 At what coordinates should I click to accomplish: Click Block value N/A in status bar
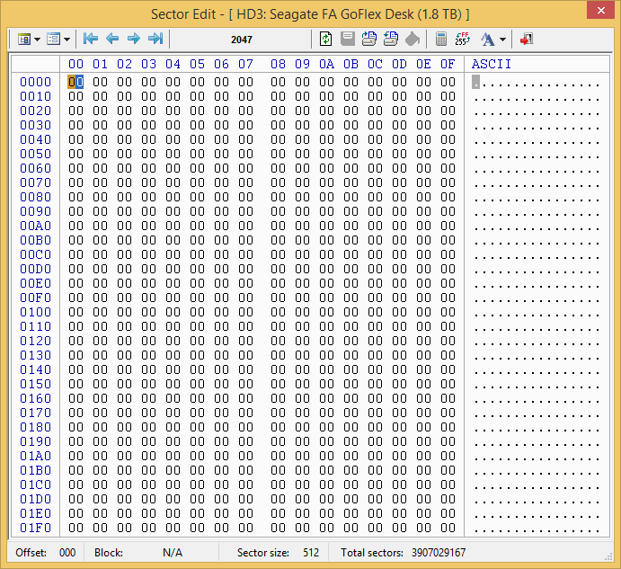click(x=173, y=552)
